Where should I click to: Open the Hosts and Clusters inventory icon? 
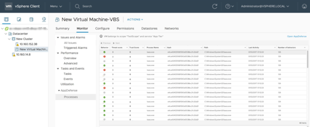coord(6,19)
